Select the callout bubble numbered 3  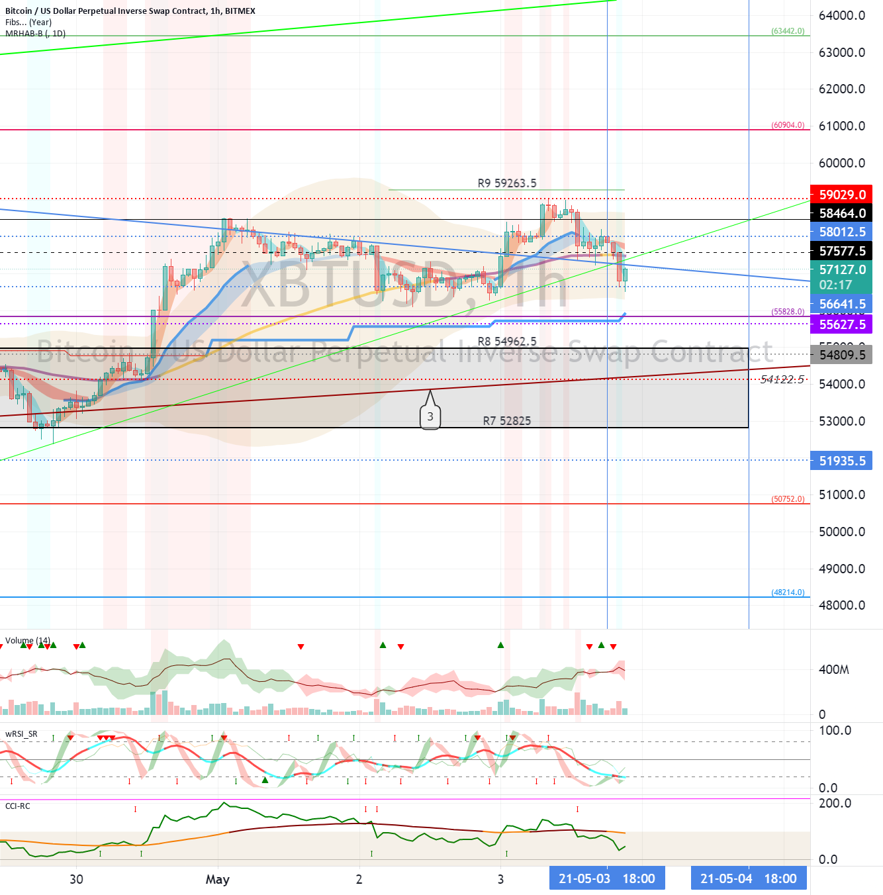(x=430, y=416)
